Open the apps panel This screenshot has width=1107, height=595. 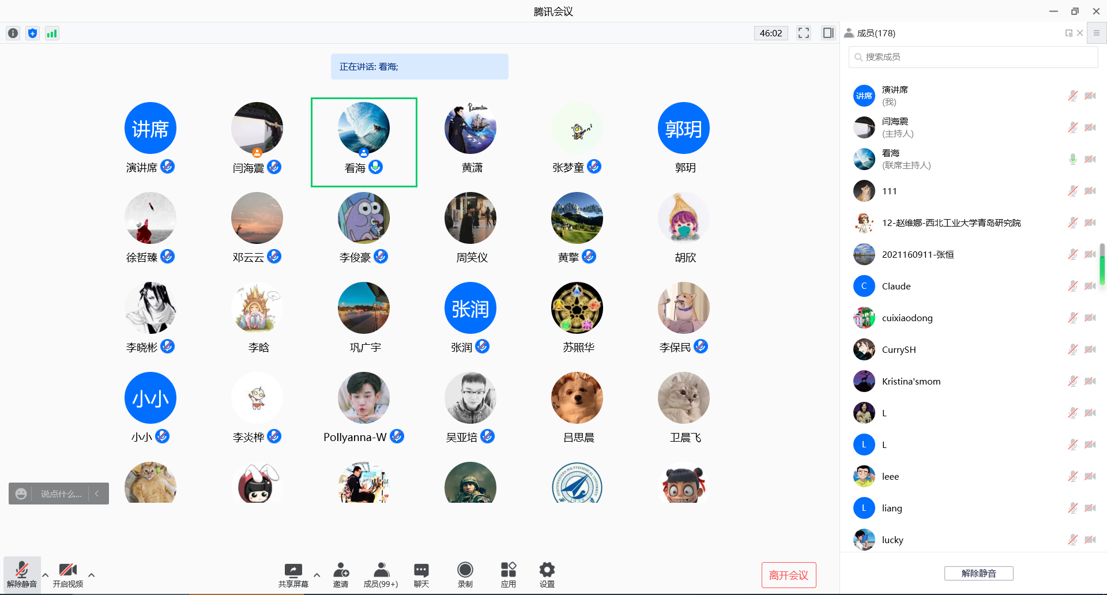508,574
